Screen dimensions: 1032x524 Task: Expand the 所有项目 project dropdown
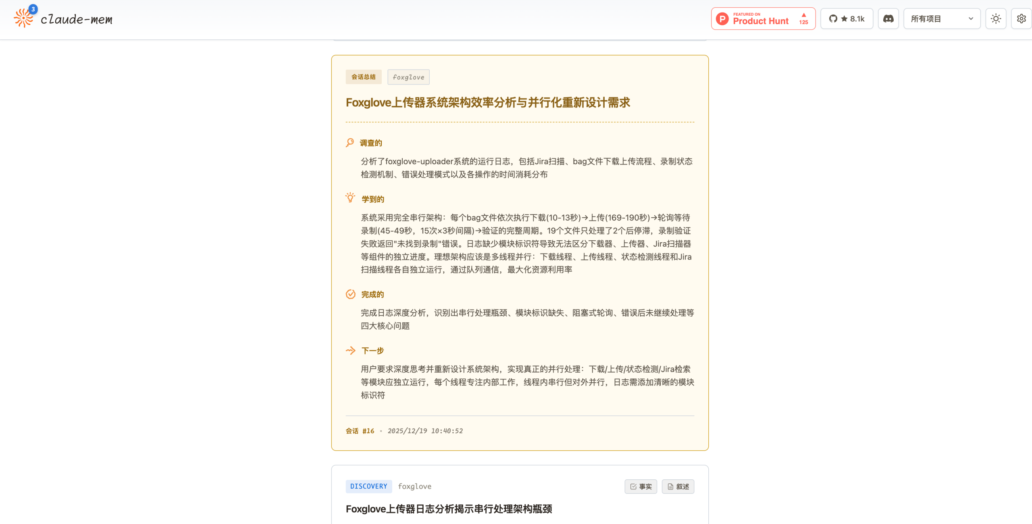(942, 19)
